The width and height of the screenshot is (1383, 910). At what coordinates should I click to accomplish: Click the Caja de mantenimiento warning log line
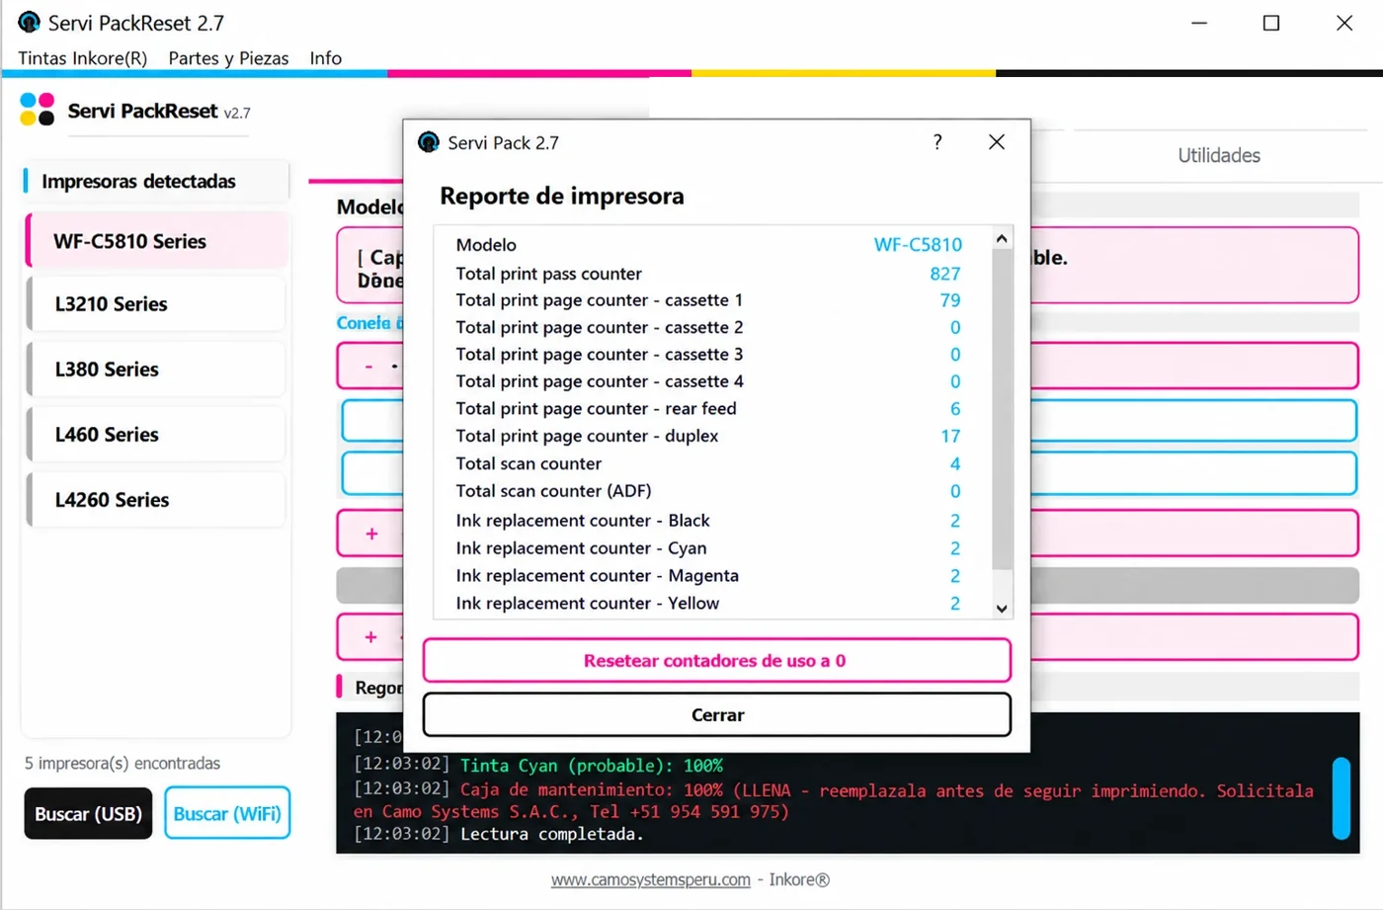pos(834,800)
